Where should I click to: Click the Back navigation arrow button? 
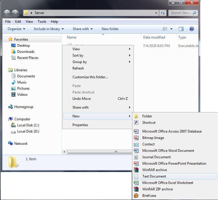[7, 13]
